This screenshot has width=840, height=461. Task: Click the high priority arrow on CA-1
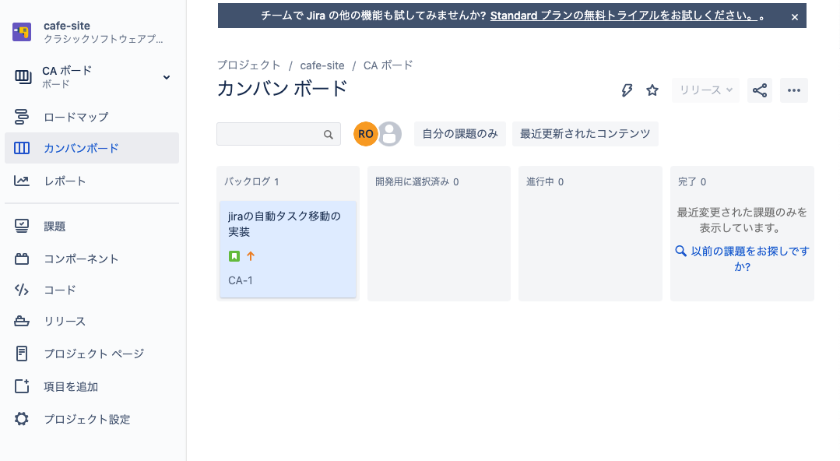coord(249,255)
